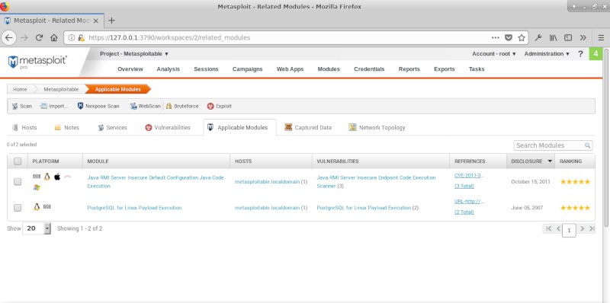Screen dimensions: 610x303
Task: Open the Account - root dropdown
Action: tap(494, 54)
